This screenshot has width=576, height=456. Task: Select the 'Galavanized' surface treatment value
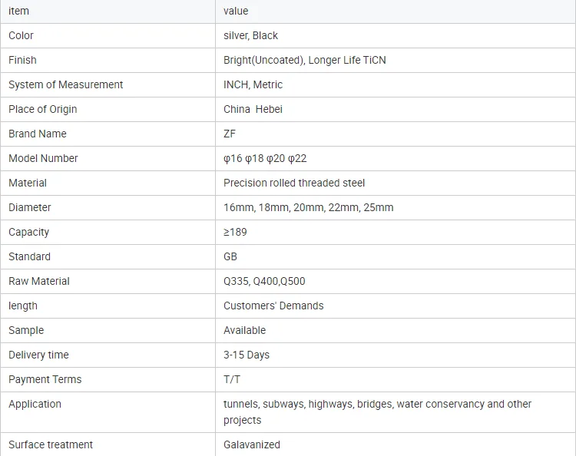point(252,444)
